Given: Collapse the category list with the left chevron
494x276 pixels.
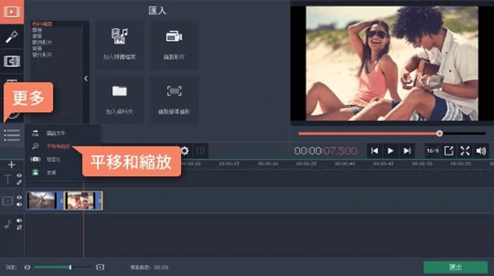Looking at the screenshot, I should 85,78.
